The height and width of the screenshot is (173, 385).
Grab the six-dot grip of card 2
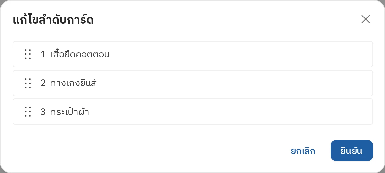pos(28,83)
